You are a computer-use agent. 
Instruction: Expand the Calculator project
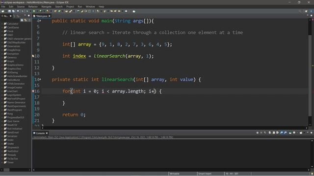[x=2, y=24]
